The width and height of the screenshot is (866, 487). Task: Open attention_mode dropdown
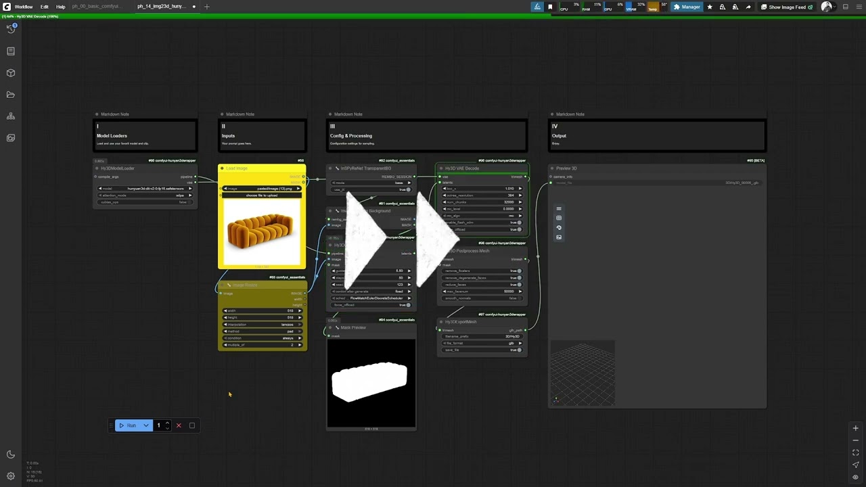coord(145,195)
